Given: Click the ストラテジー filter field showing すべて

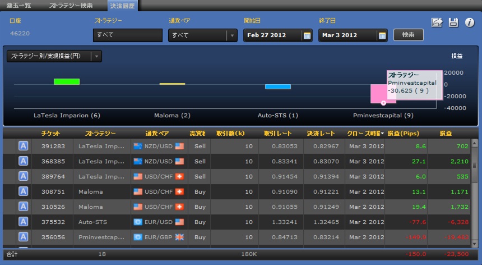Looking at the screenshot, I should coord(128,35).
